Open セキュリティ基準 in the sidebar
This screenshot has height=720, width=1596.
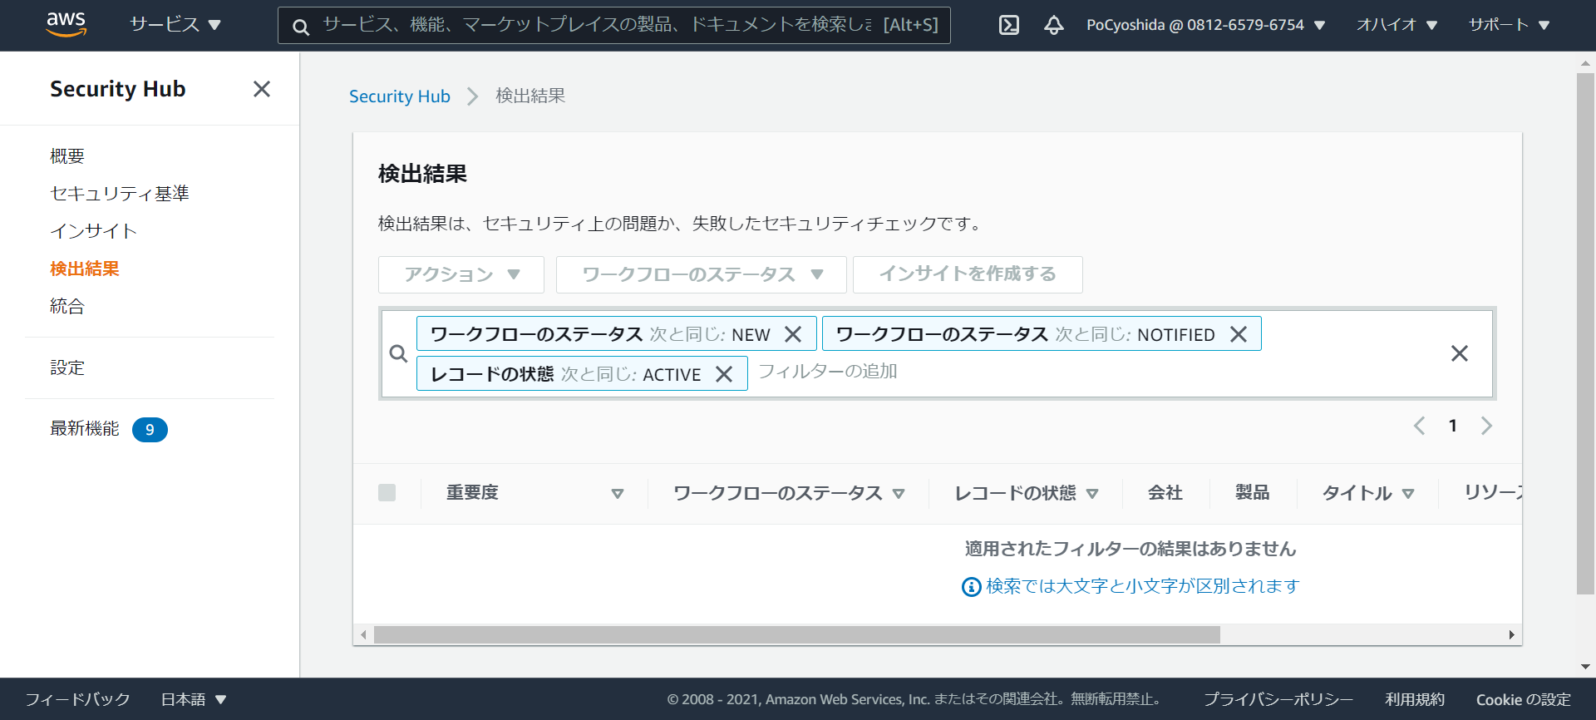(120, 194)
